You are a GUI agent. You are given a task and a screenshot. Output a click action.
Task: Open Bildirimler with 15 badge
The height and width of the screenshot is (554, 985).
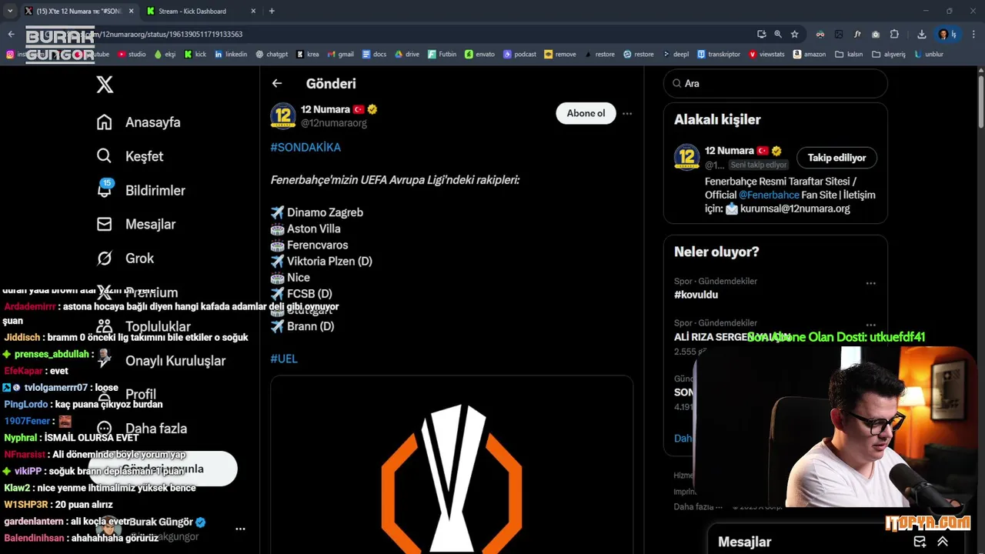[x=141, y=190]
